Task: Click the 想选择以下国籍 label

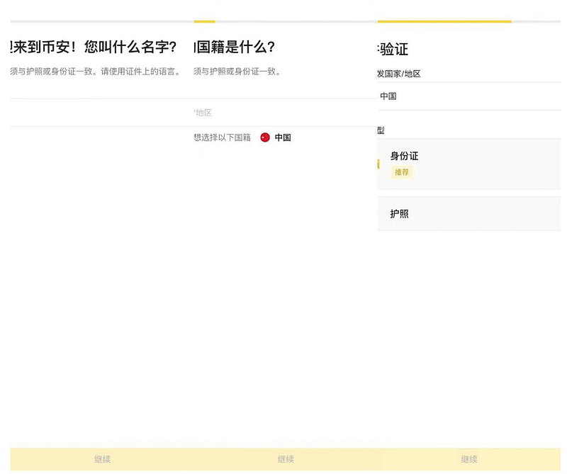Action: click(222, 137)
